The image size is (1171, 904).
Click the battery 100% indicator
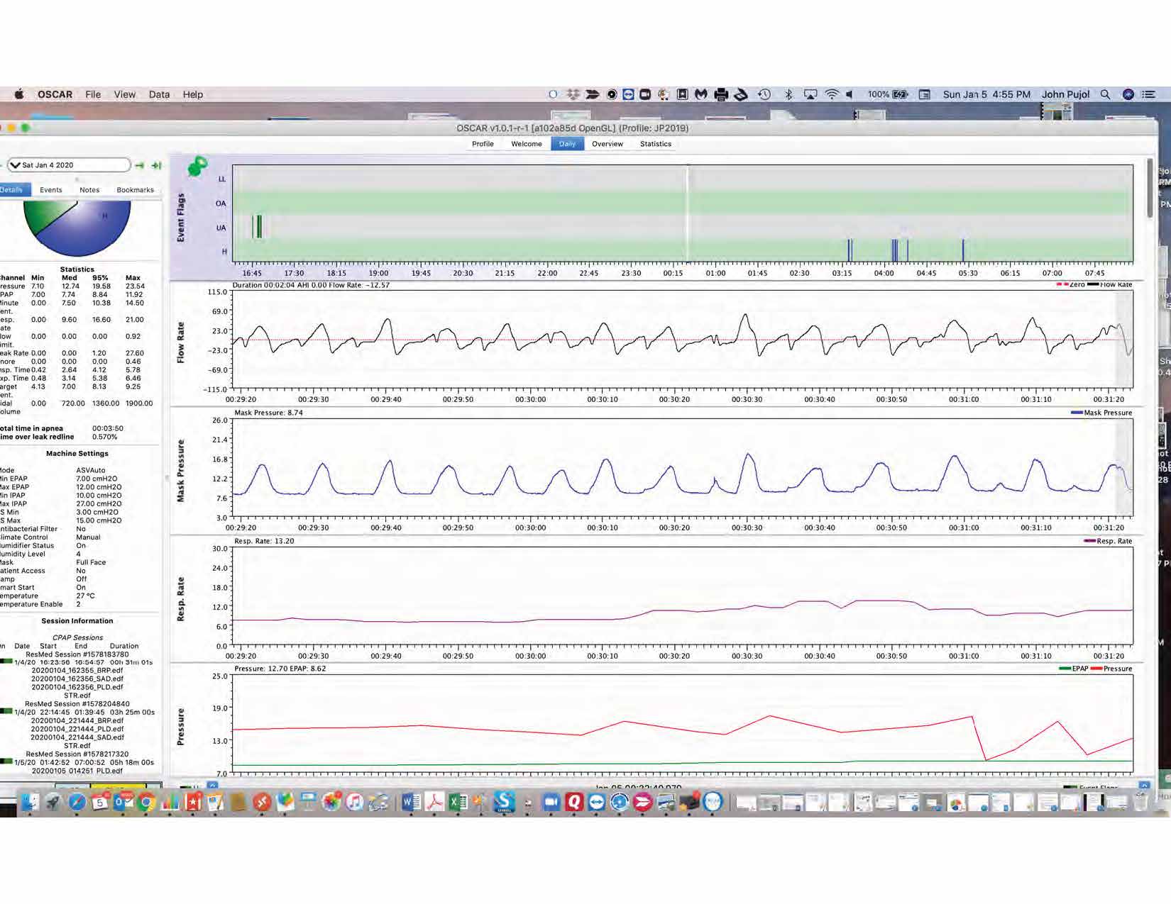(887, 94)
